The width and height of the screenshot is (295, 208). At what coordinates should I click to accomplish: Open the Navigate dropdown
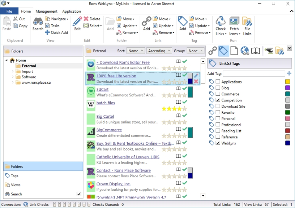click(57, 19)
